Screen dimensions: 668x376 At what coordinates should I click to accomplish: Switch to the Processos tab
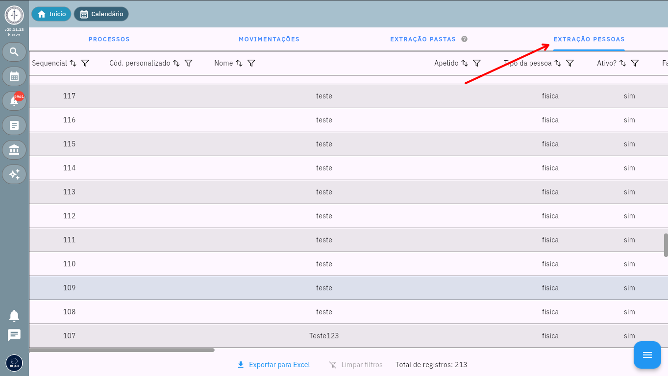point(109,39)
